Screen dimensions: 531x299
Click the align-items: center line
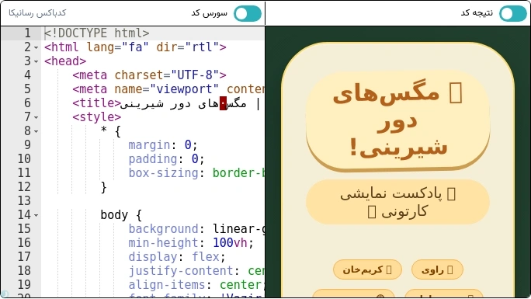click(196, 284)
